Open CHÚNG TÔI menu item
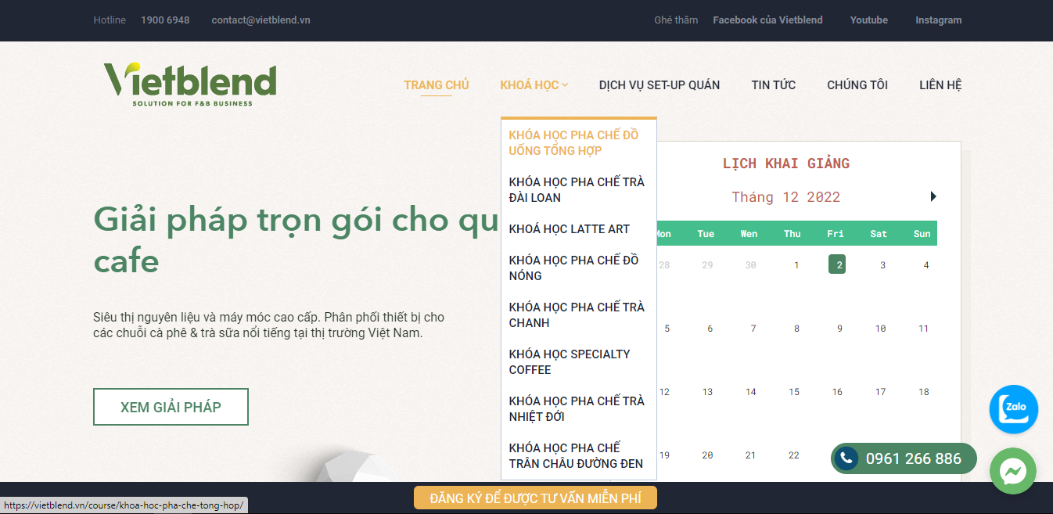 (x=857, y=84)
